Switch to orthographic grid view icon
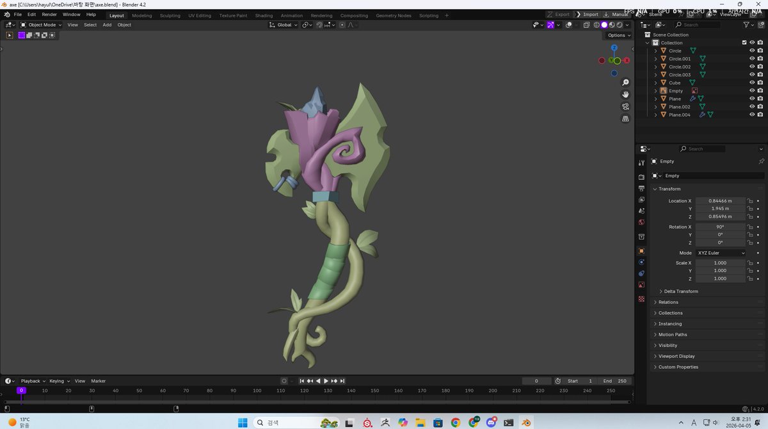Image resolution: width=768 pixels, height=429 pixels. (x=625, y=118)
